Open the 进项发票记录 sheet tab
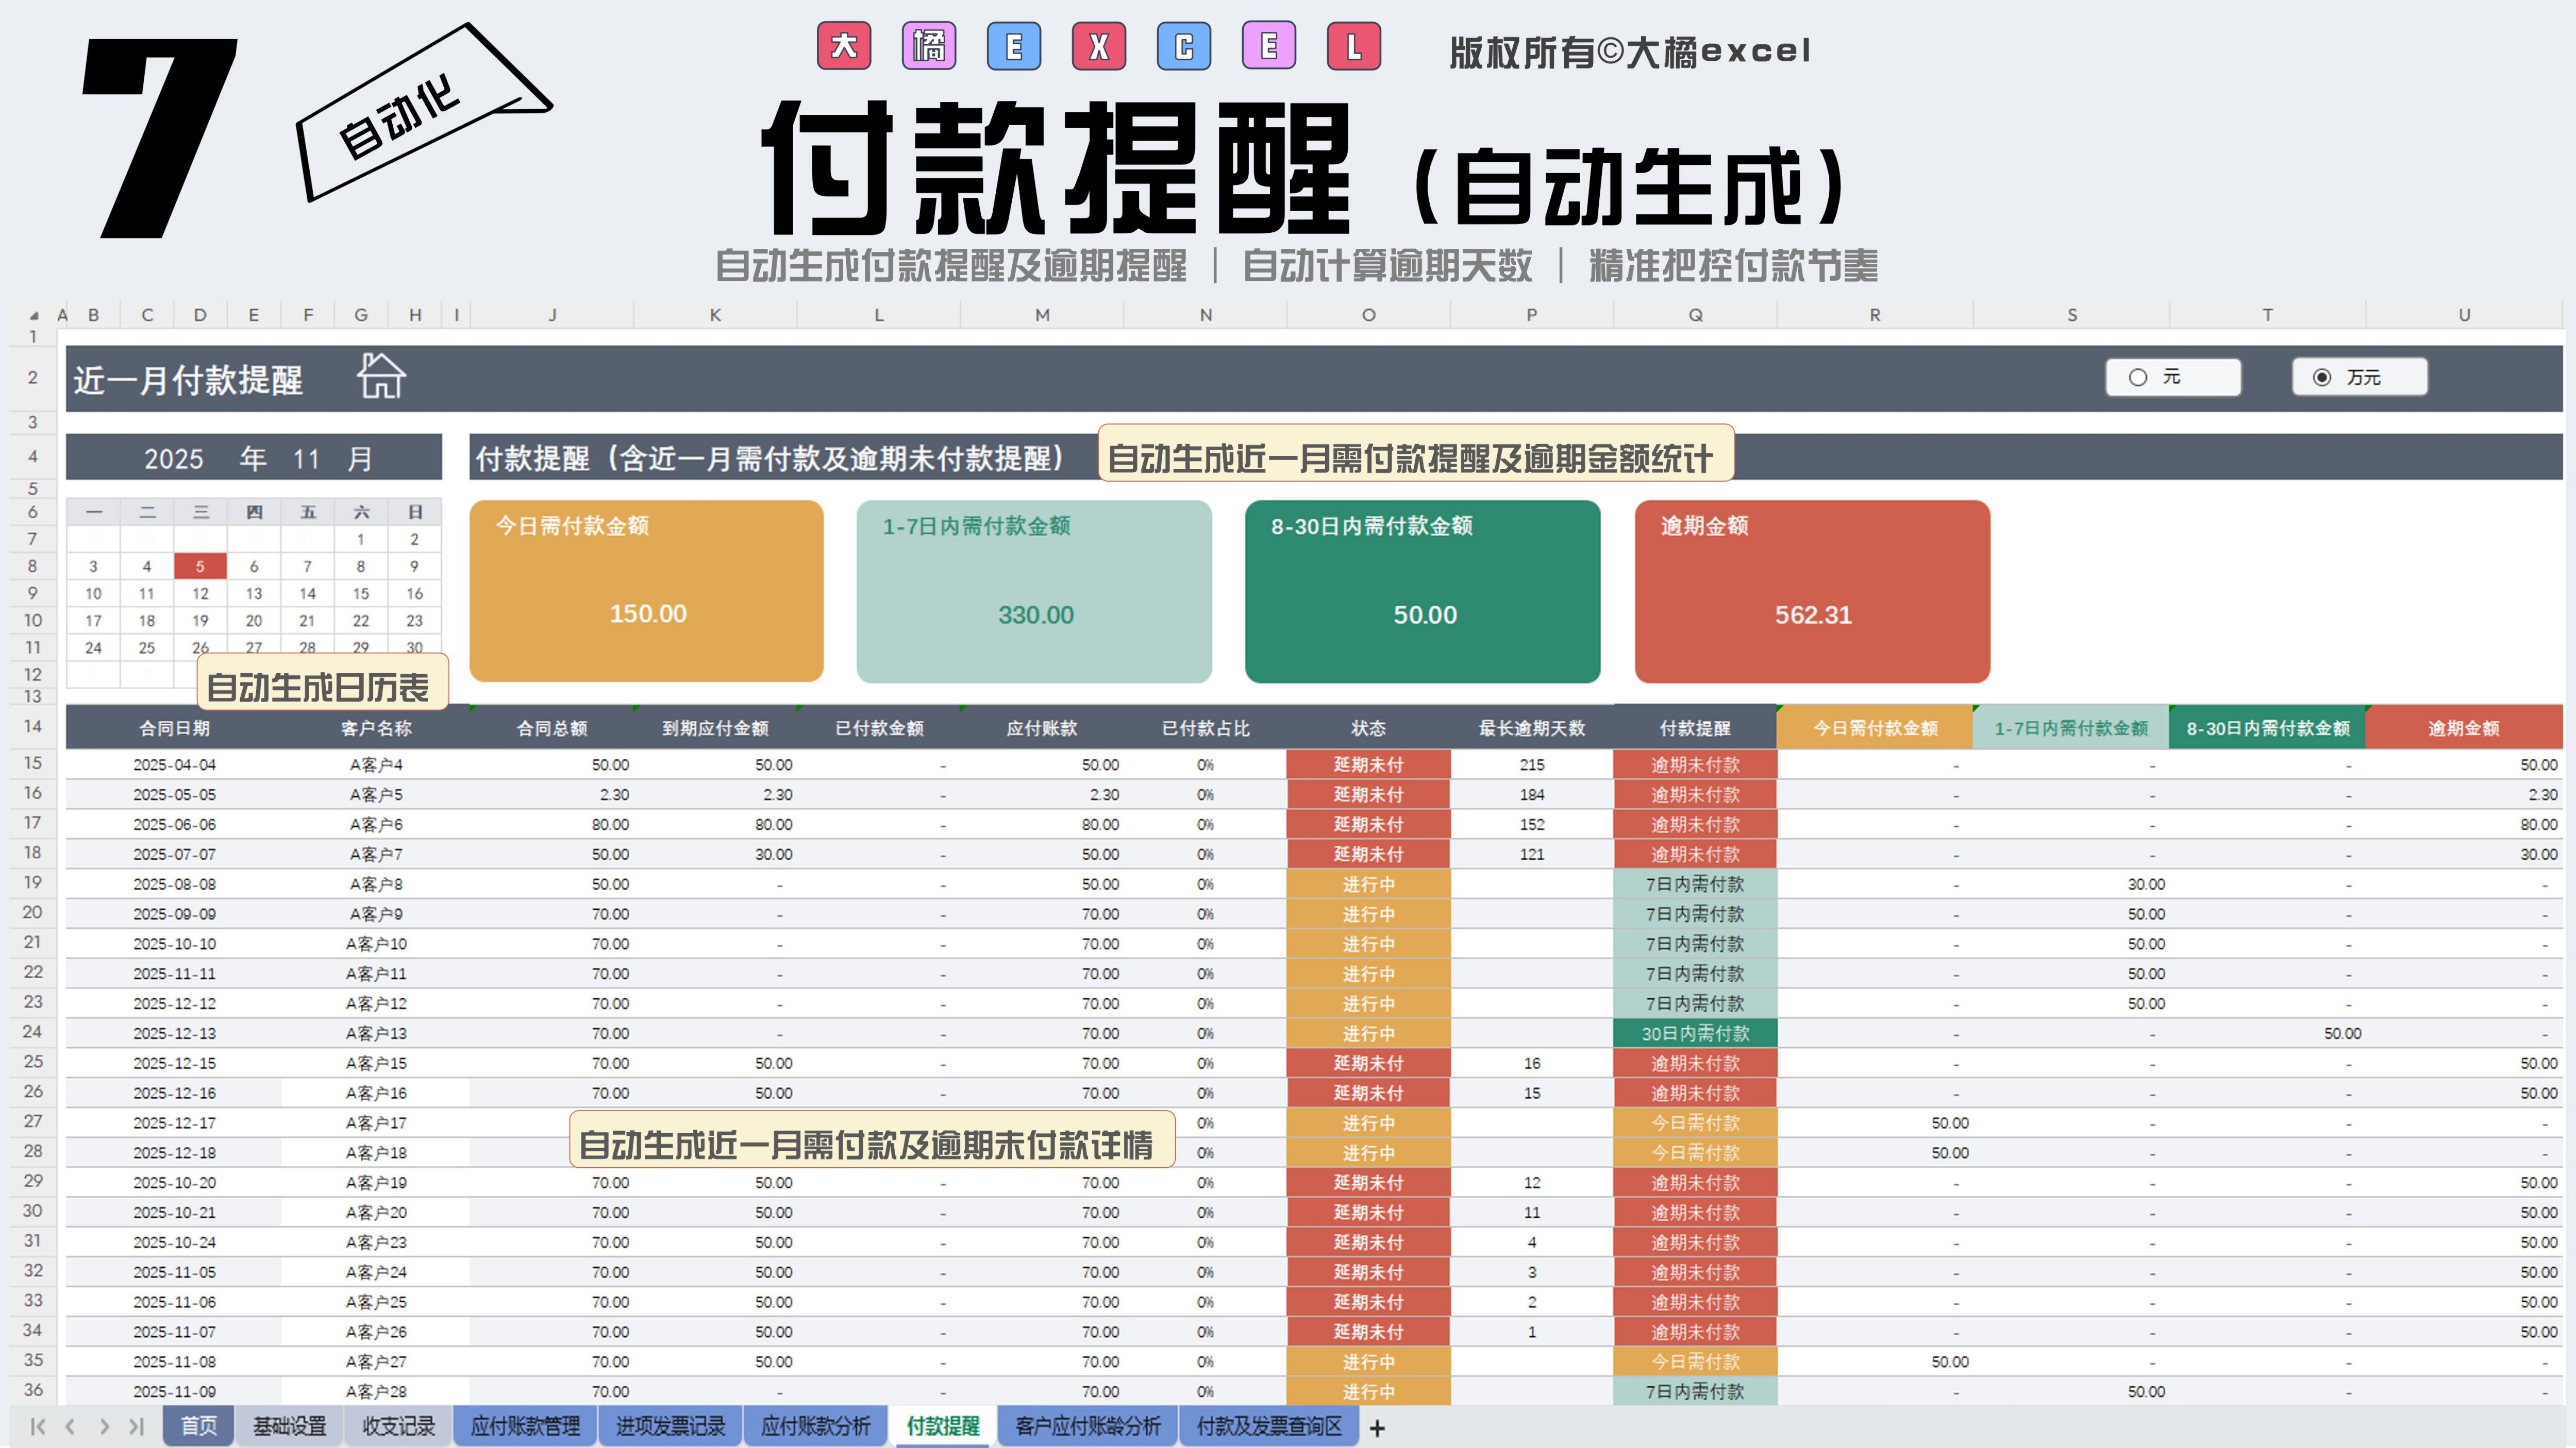Image resolution: width=2576 pixels, height=1448 pixels. click(x=670, y=1426)
